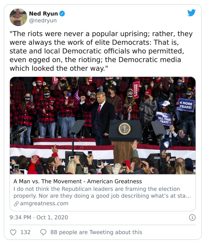This screenshot has width=206, height=244.
Task: Click the 9:34 PM · Oct 1, 2020 timestamp
Action: (x=39, y=217)
